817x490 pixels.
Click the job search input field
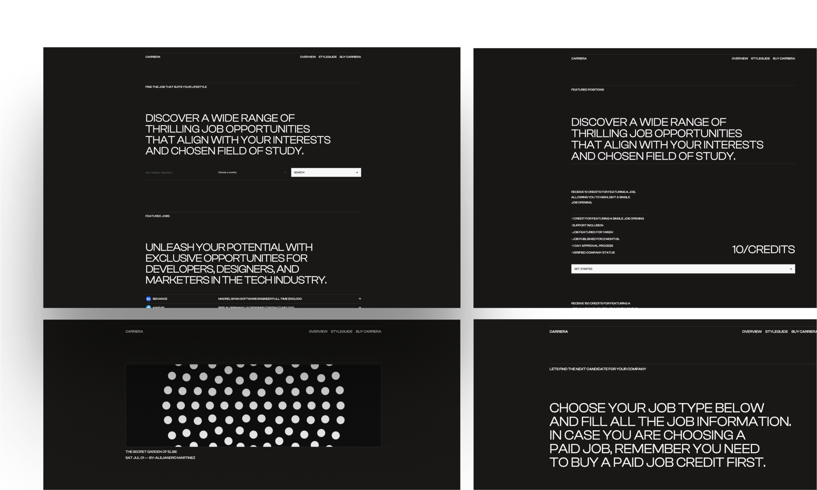[175, 172]
